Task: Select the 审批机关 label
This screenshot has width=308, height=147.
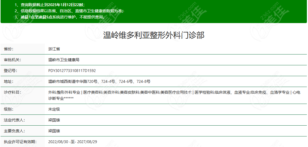Action: point(12,60)
